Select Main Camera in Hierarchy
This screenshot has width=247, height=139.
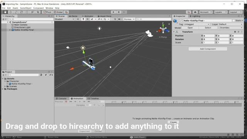(x=21, y=25)
